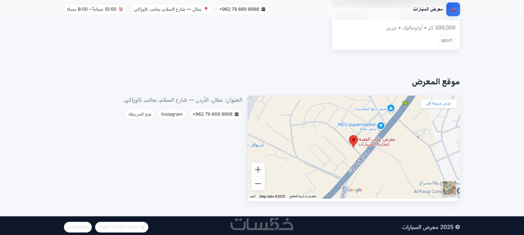
Task: Open Instagram button beside address section
Action: click(x=172, y=114)
